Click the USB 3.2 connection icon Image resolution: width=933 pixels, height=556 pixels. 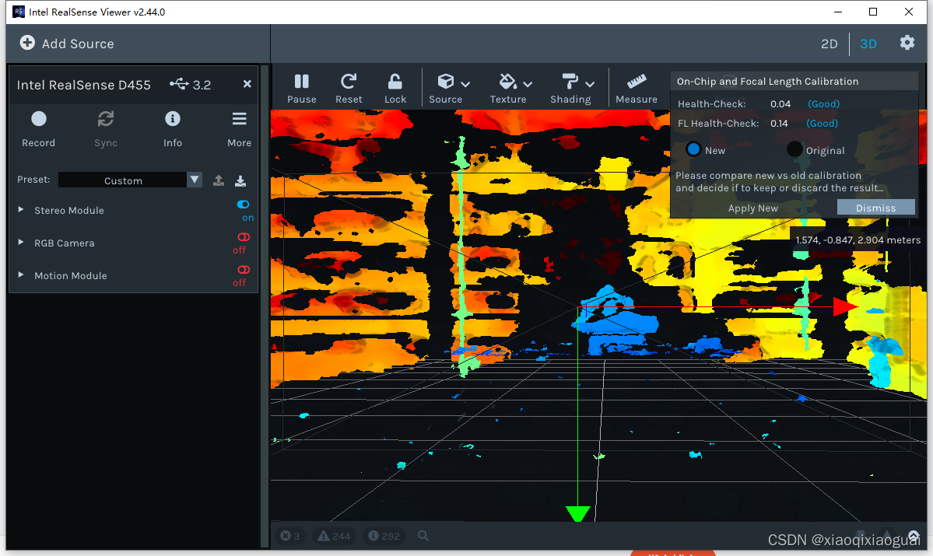click(x=179, y=84)
